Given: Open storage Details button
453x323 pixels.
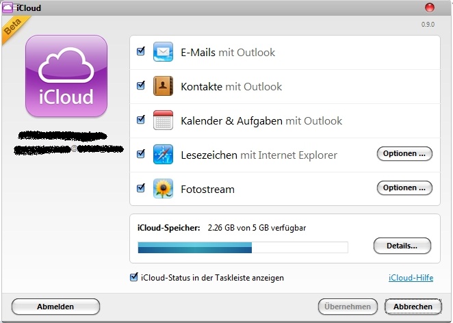Looking at the screenshot, I should pos(402,246).
